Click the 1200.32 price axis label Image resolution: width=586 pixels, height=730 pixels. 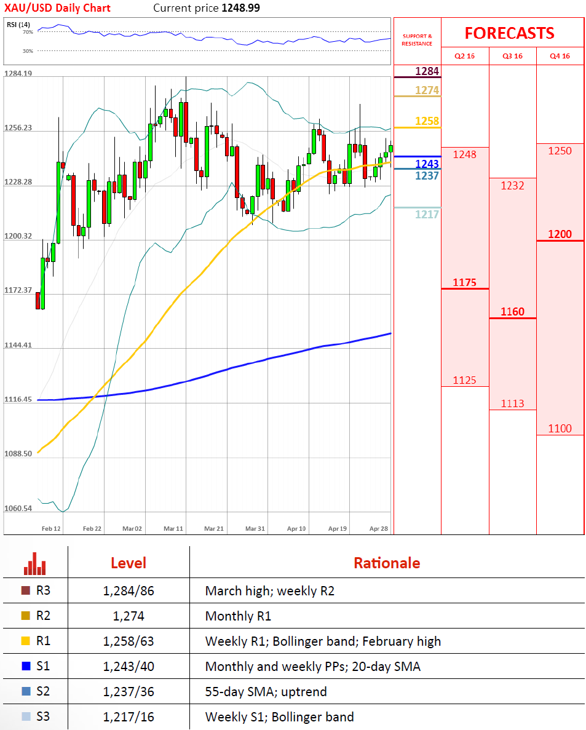[x=18, y=236]
